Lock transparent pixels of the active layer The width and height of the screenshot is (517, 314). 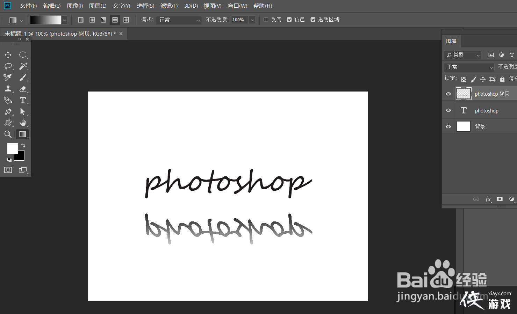[x=464, y=79]
